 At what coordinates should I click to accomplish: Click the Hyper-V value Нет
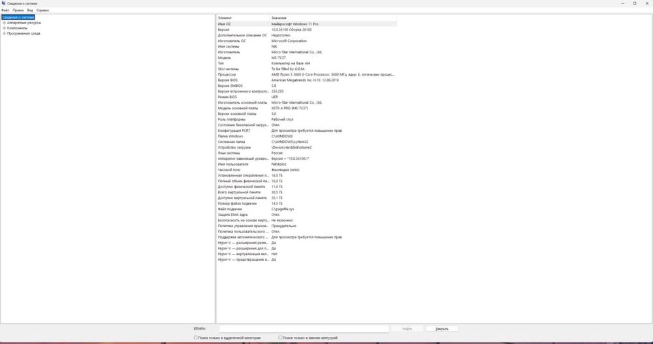(274, 254)
